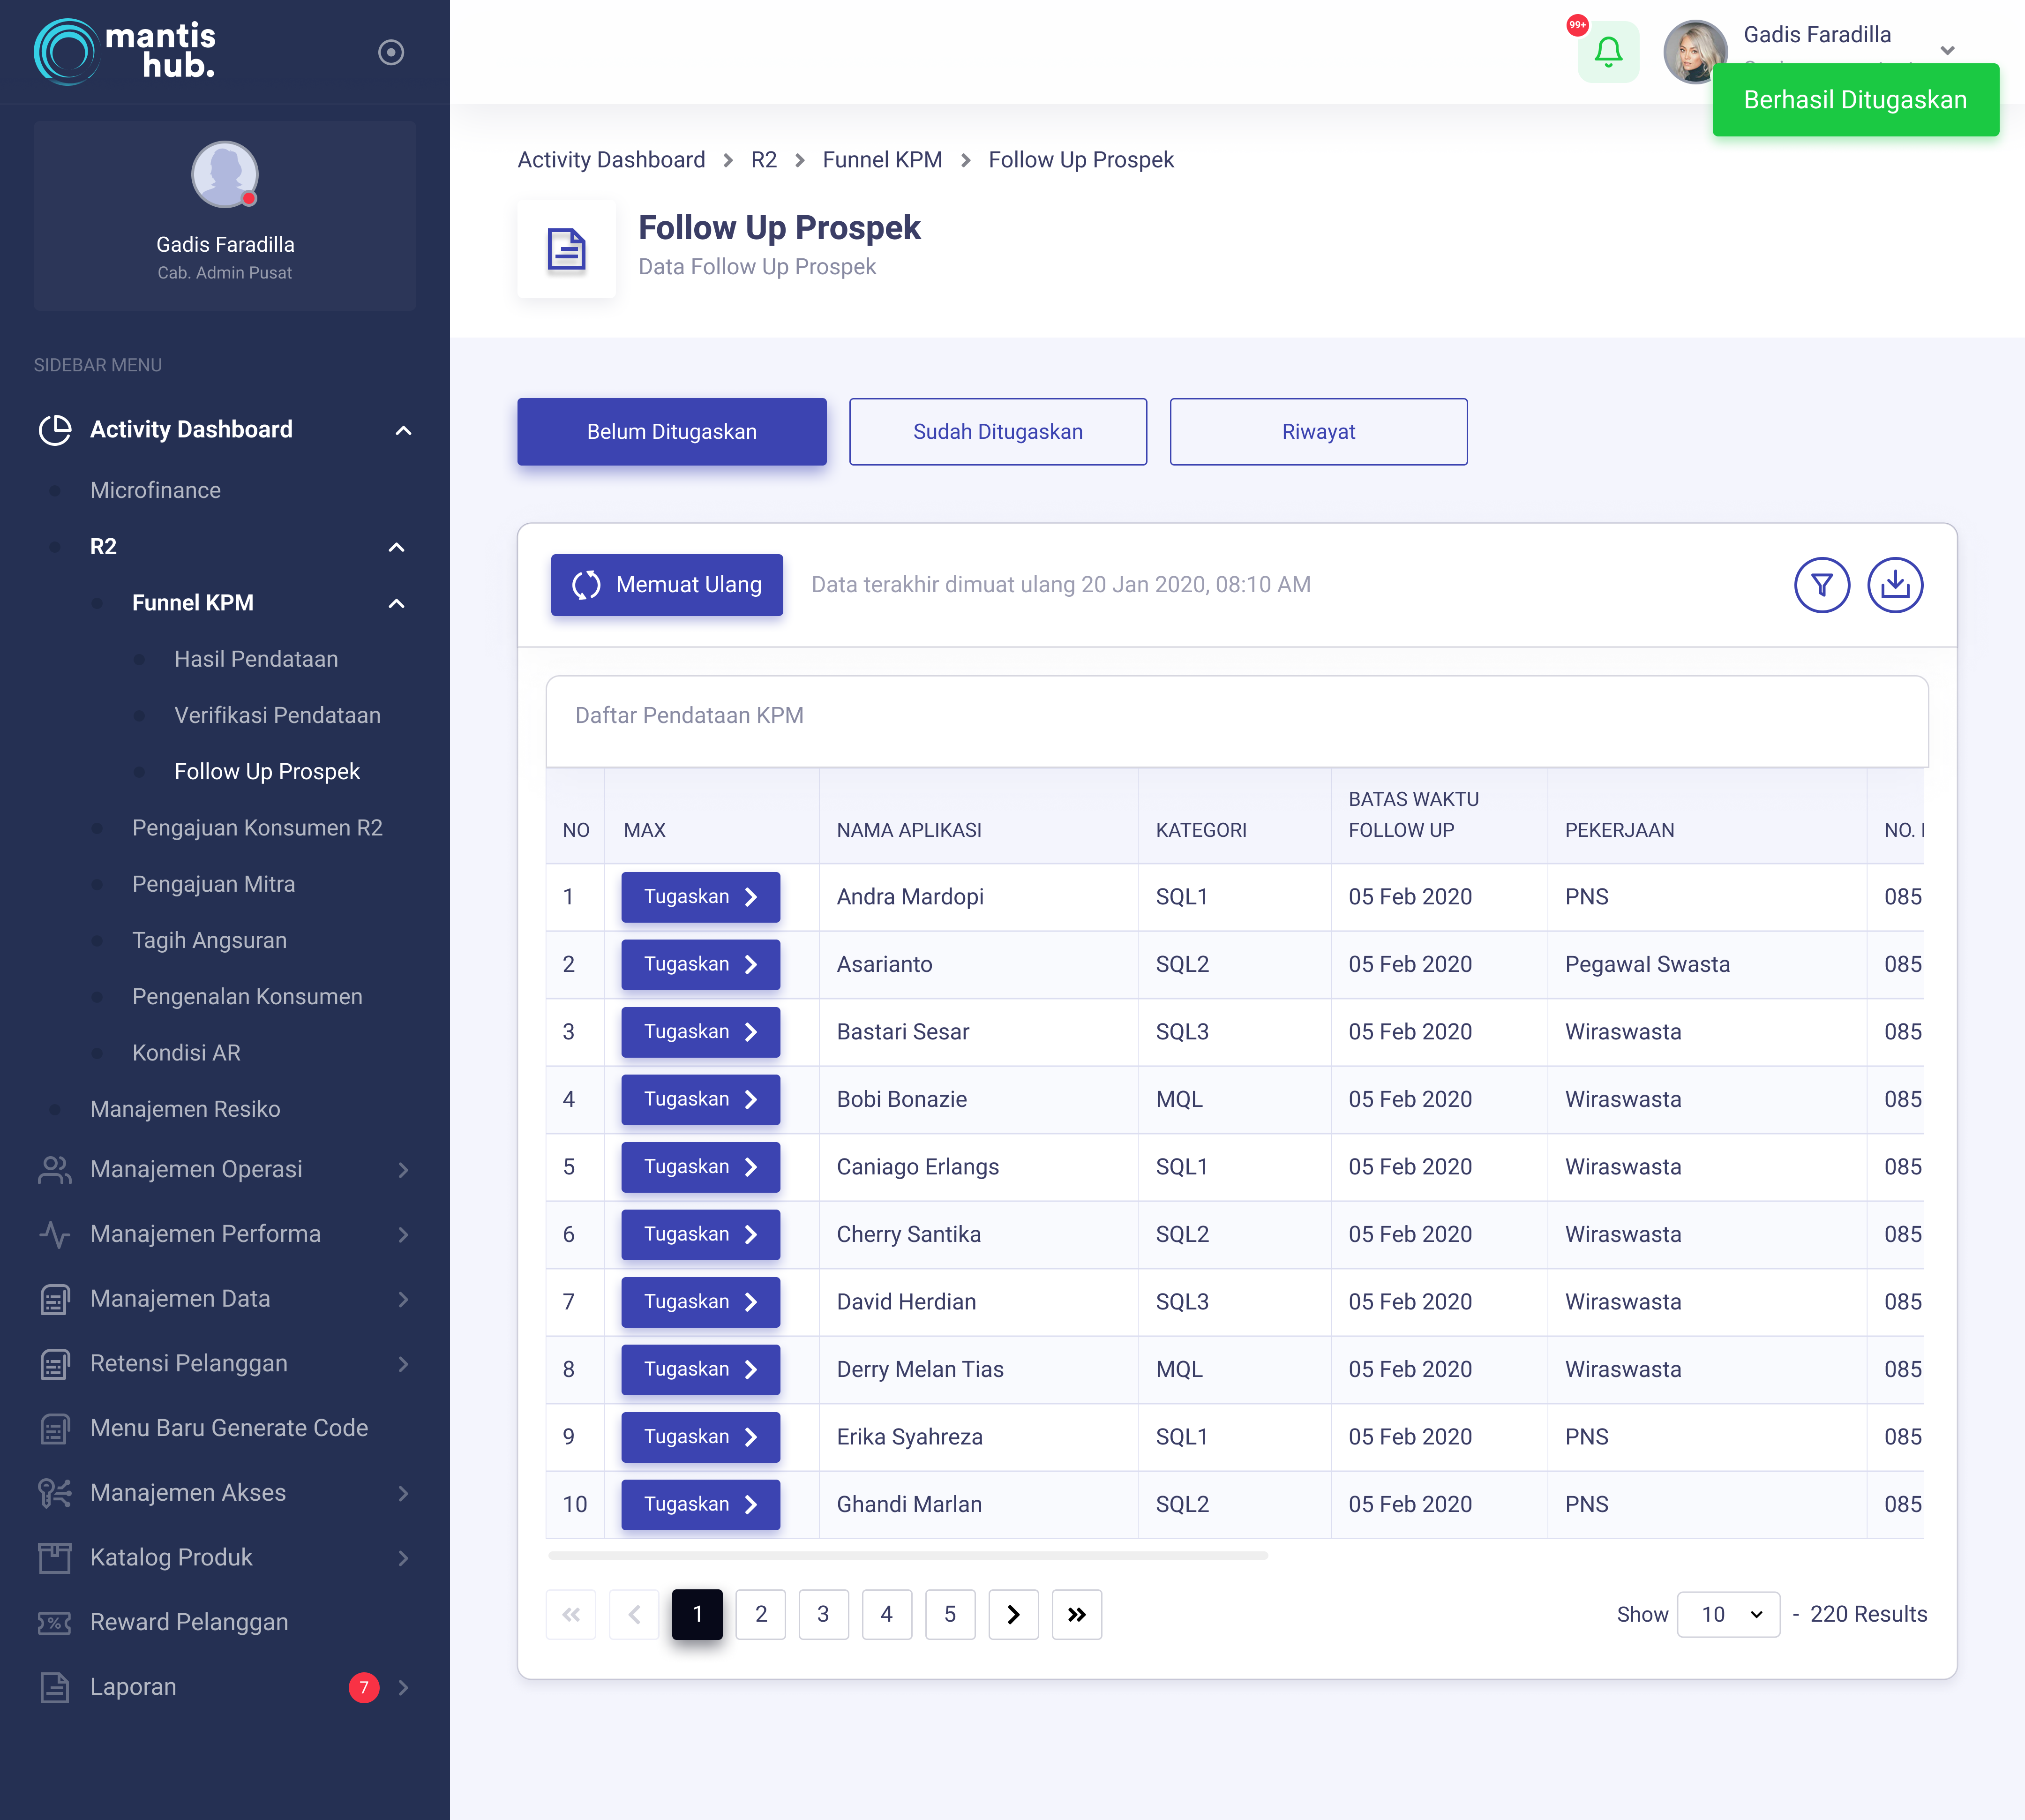Click the Manajemen Performa pulse icon
The image size is (2025, 1820).
click(54, 1234)
